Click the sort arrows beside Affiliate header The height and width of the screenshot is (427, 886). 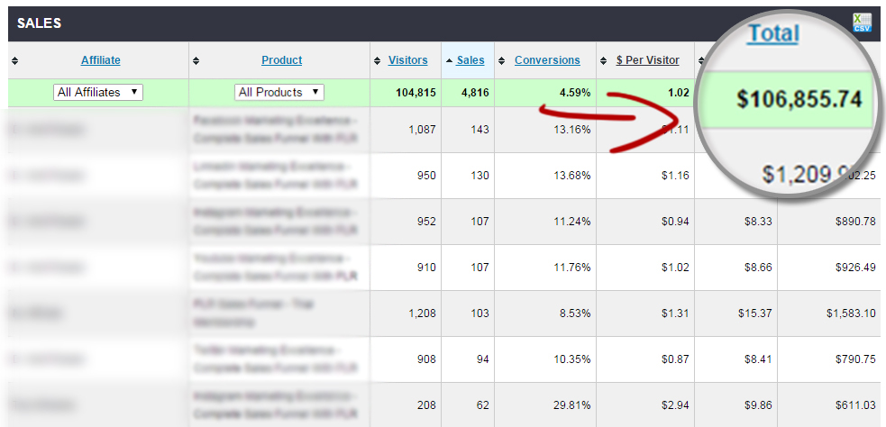(14, 61)
